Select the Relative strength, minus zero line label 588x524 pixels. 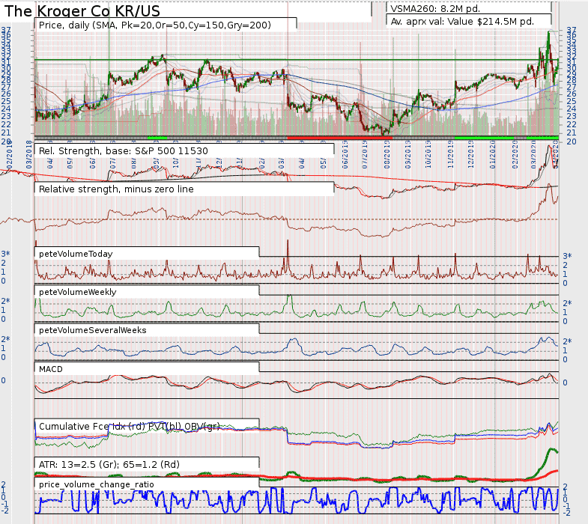point(116,189)
